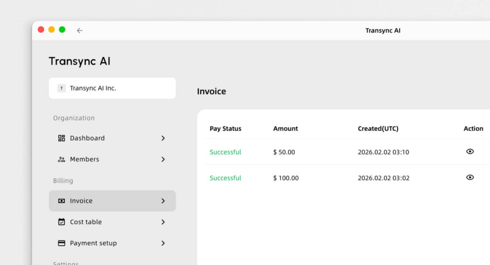View the $100.00 invoice via eye icon
The image size is (490, 265).
tap(470, 177)
